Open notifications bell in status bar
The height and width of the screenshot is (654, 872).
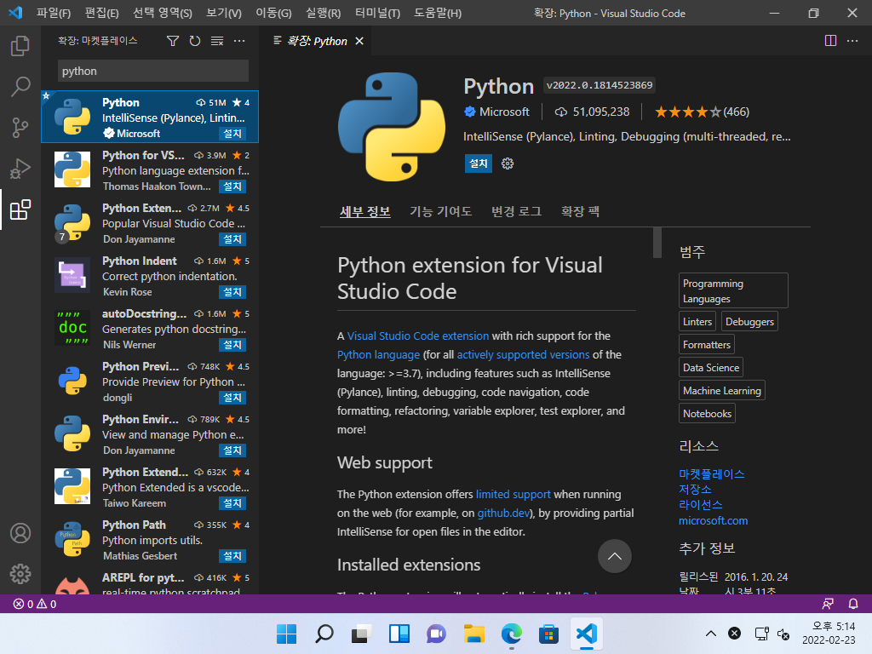[852, 604]
